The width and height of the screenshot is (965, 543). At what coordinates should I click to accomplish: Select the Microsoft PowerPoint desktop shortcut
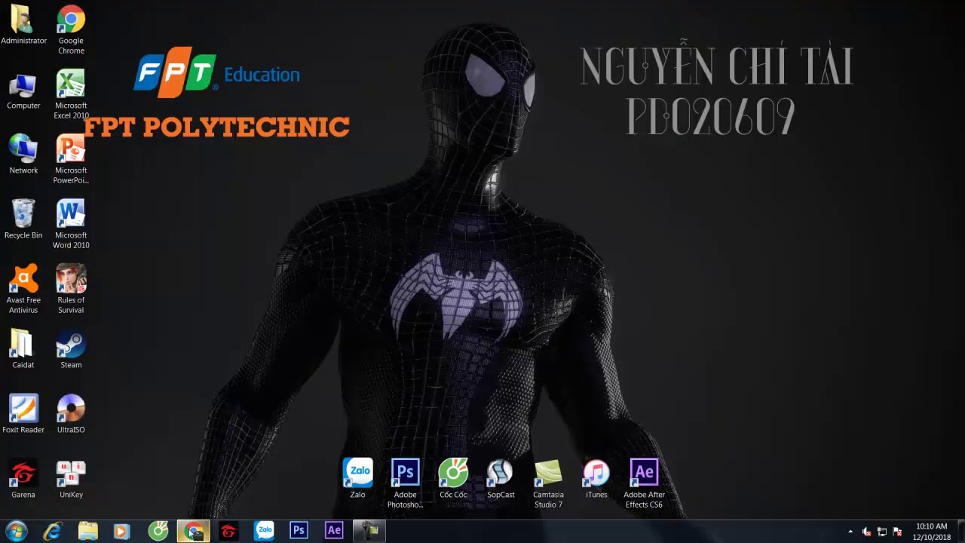[71, 160]
